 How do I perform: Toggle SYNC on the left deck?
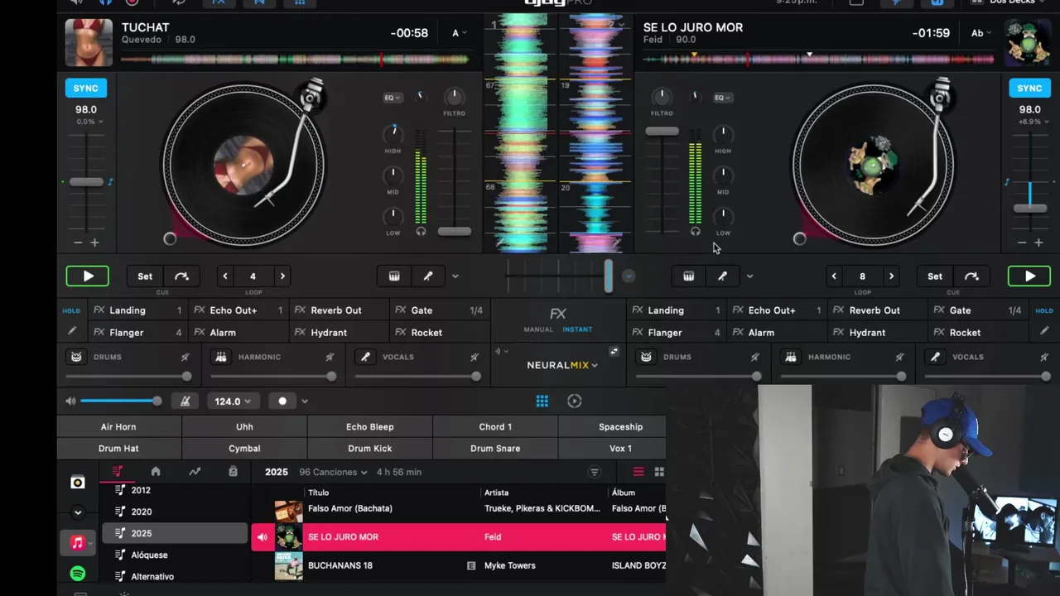85,88
